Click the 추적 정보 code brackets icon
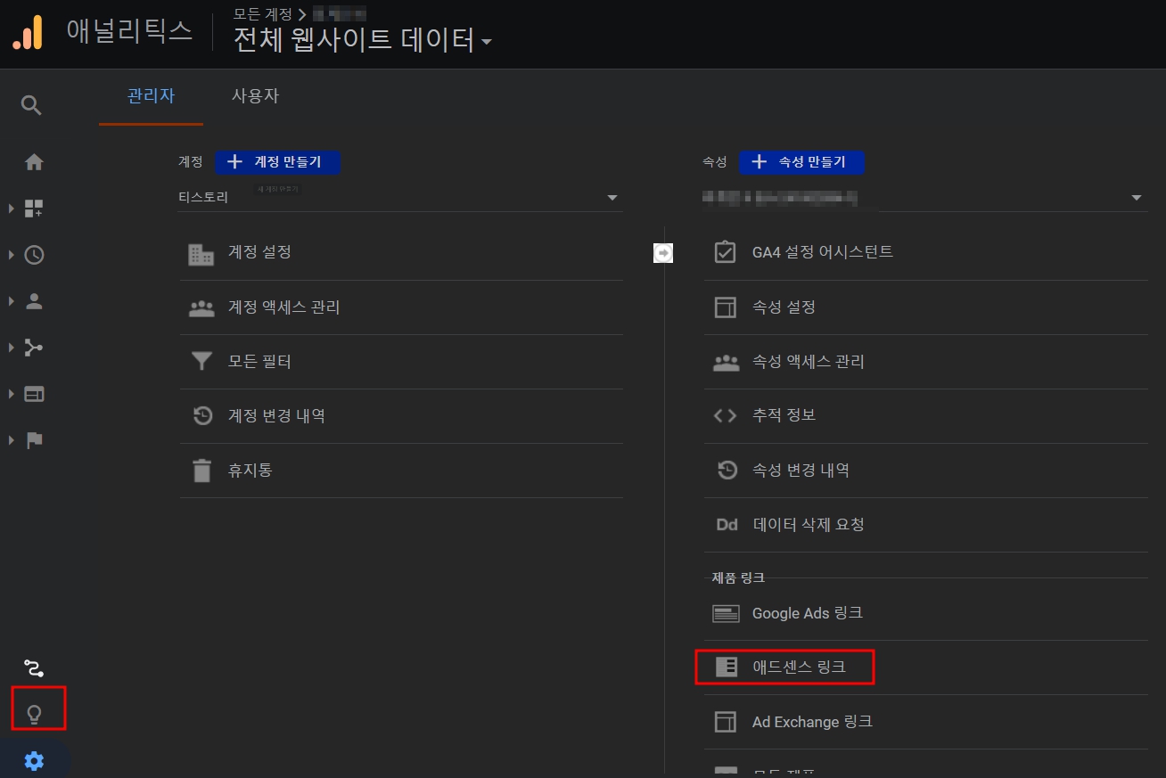Viewport: 1166px width, 778px height. click(x=726, y=415)
